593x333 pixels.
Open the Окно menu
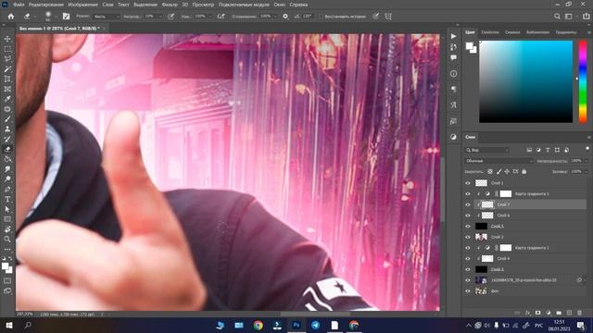(x=279, y=5)
